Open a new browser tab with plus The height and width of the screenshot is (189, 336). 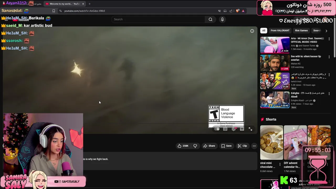tap(90, 4)
